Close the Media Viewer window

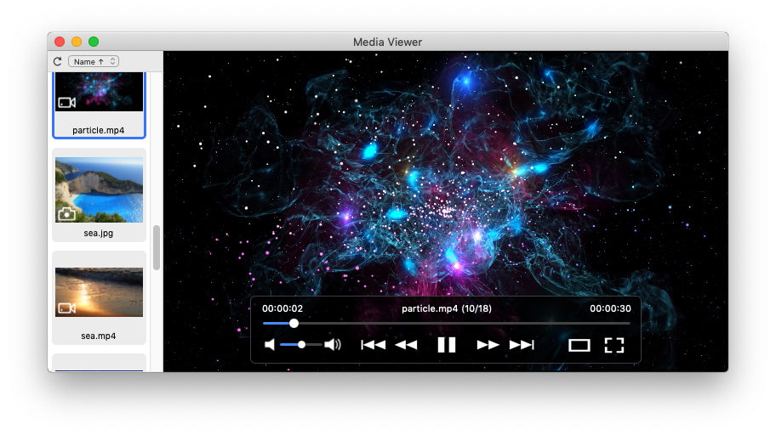coord(60,42)
